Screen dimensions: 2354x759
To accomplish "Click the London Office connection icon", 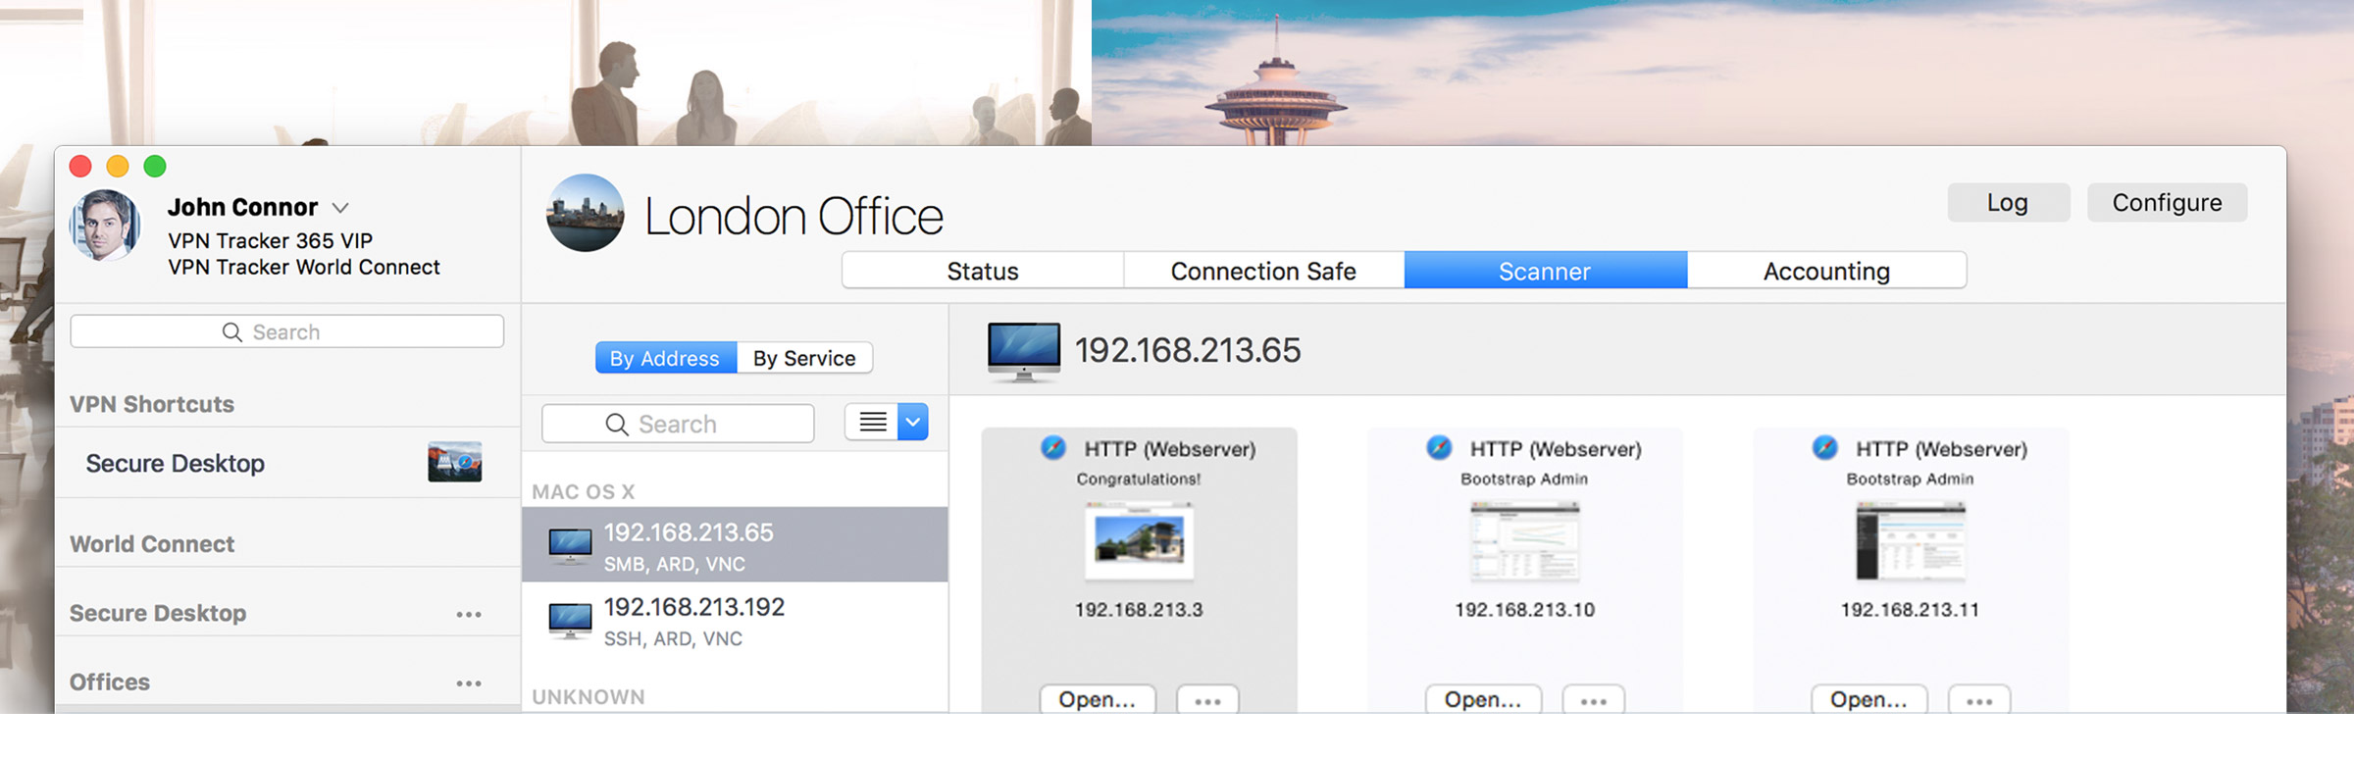I will [x=585, y=214].
